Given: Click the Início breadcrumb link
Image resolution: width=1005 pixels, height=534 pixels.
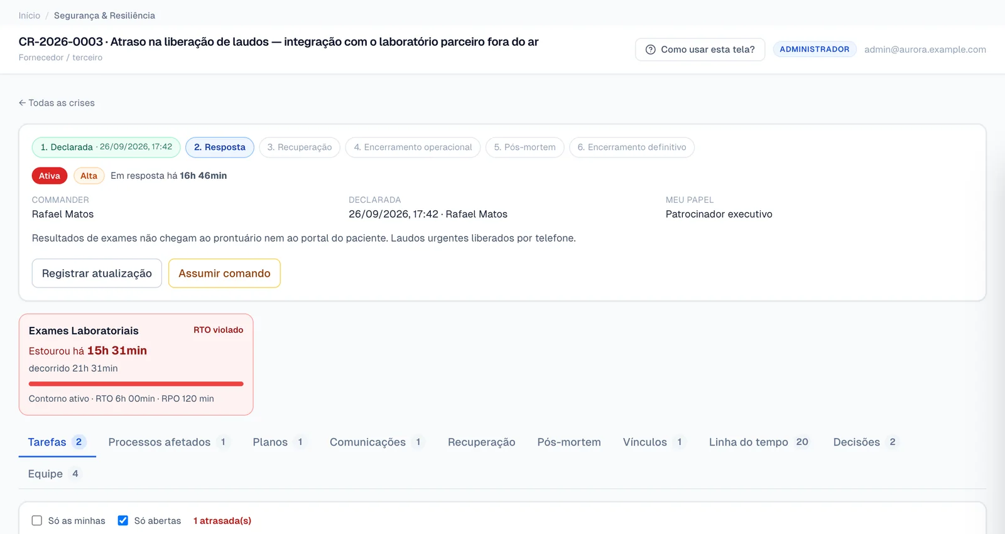Looking at the screenshot, I should click(30, 16).
